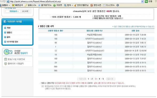157x98 pixels.
Task: Click the BJ name in the 7:26:08 row
Action: [95, 35]
